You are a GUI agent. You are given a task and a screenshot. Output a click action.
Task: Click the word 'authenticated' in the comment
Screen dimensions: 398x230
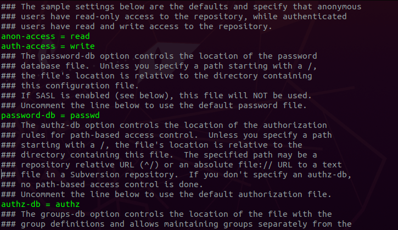[317, 16]
